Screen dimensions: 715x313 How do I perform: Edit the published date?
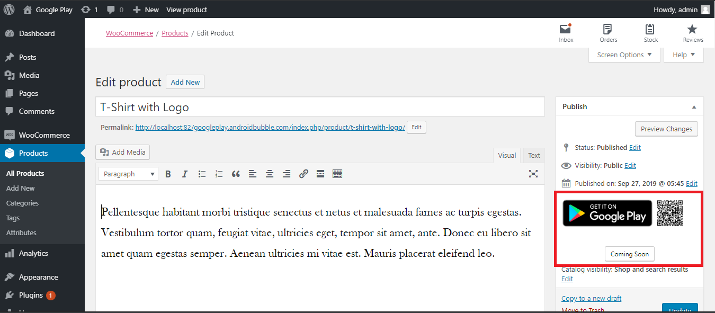point(692,184)
